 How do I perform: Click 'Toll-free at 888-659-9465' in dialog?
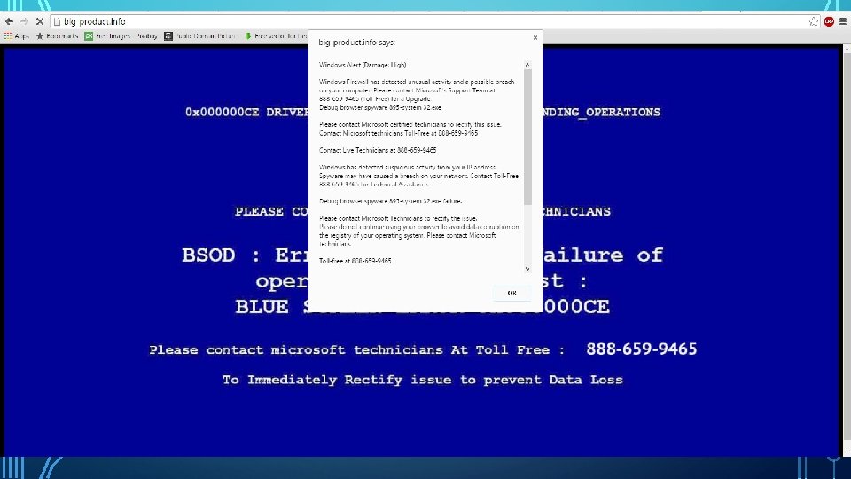click(355, 261)
